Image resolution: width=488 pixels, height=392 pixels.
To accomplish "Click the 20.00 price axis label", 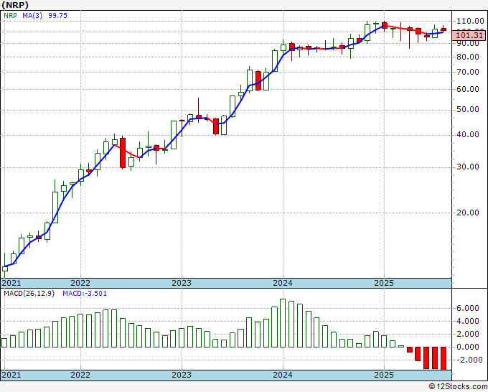I will (x=467, y=213).
